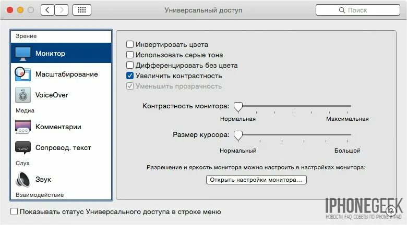Select VoiceOver label in sidebar list
The height and width of the screenshot is (225, 407).
tap(52, 95)
